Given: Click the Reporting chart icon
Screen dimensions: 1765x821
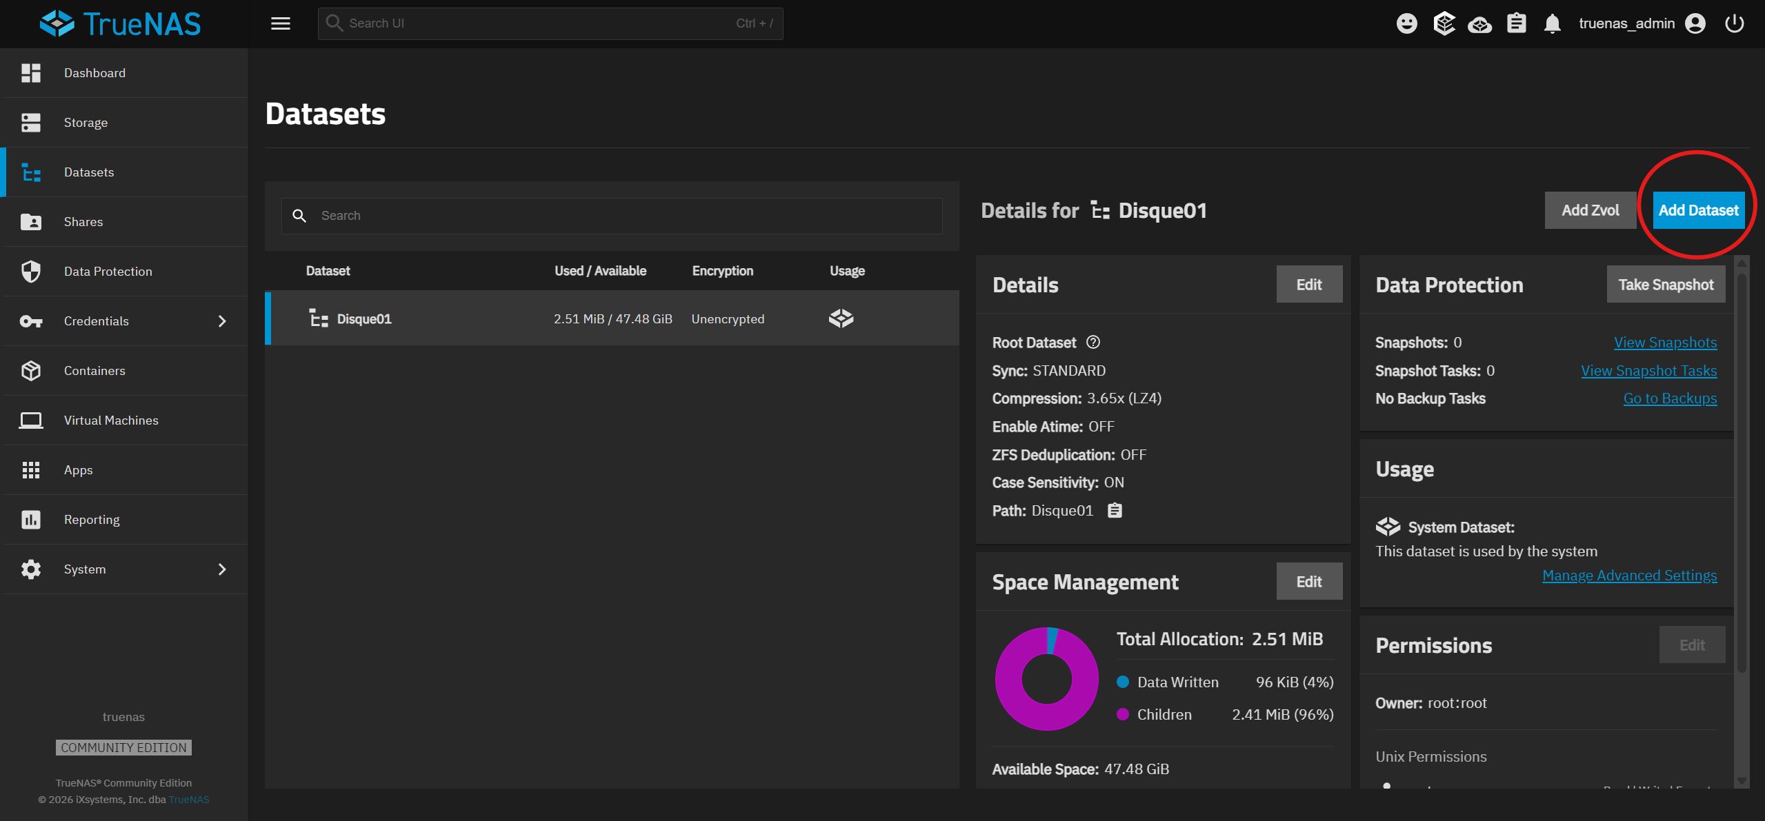Looking at the screenshot, I should tap(31, 520).
